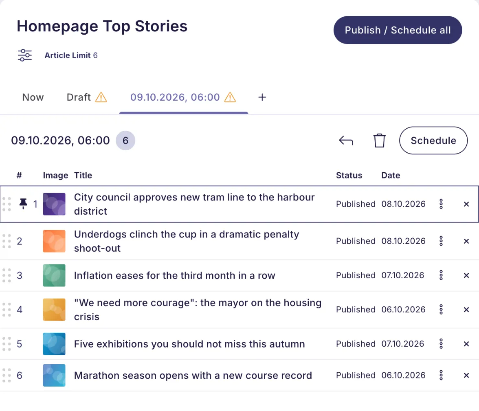This screenshot has width=479, height=411.
Task: Open the green Inflation story thumbnail
Action: (54, 275)
